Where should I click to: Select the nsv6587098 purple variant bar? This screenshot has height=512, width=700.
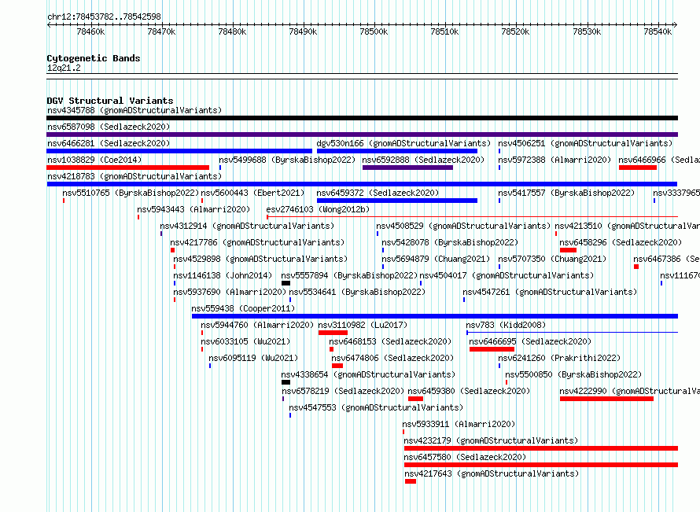pyautogui.click(x=362, y=134)
